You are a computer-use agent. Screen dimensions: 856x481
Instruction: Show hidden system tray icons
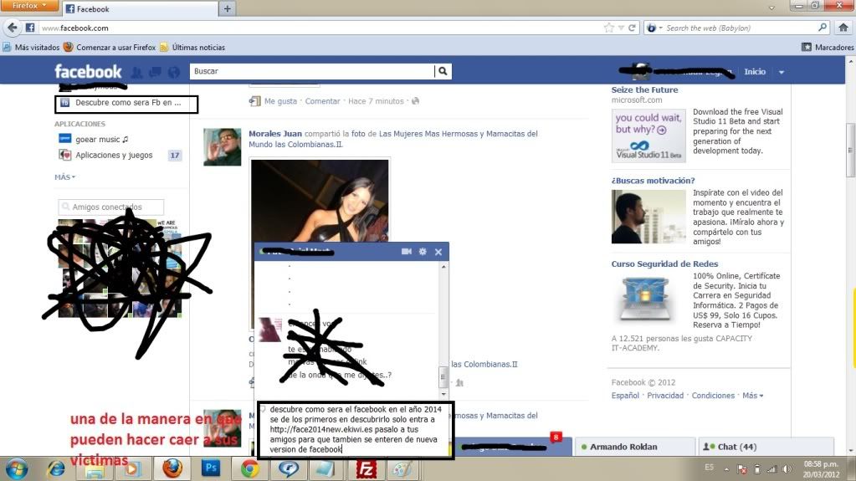726,469
